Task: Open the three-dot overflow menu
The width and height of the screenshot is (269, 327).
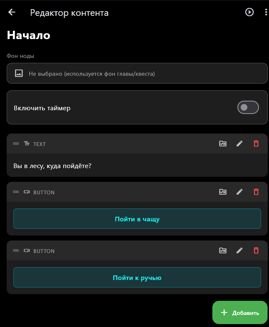Action: pos(266,12)
